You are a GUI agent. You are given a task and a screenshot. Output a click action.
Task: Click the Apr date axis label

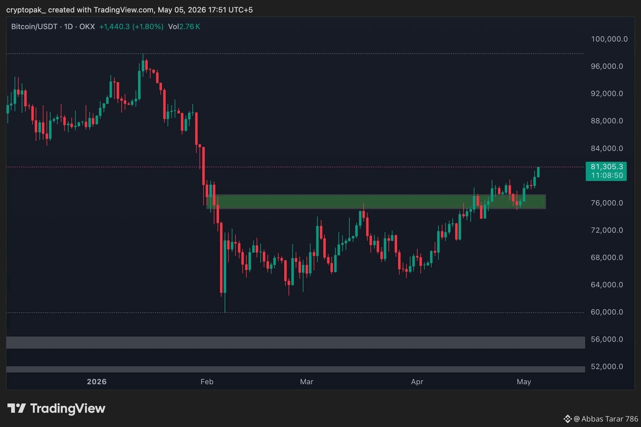(x=417, y=382)
